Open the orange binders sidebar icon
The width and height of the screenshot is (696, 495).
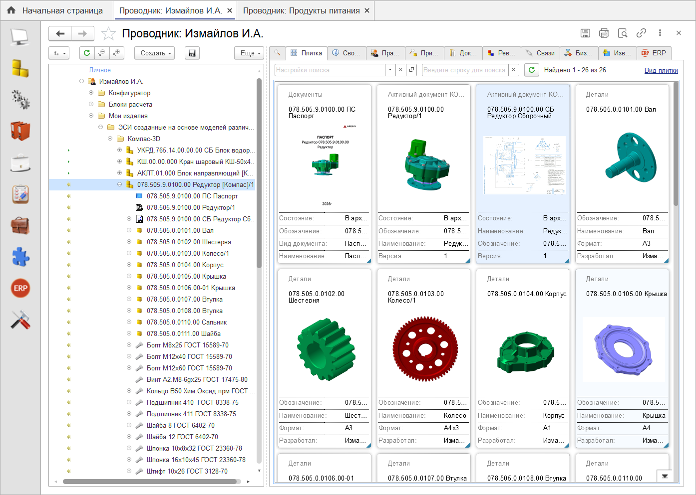point(20,131)
